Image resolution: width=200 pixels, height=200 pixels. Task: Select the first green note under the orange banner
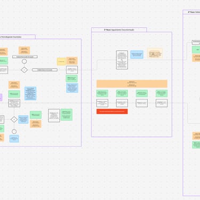pyautogui.click(x=102, y=93)
